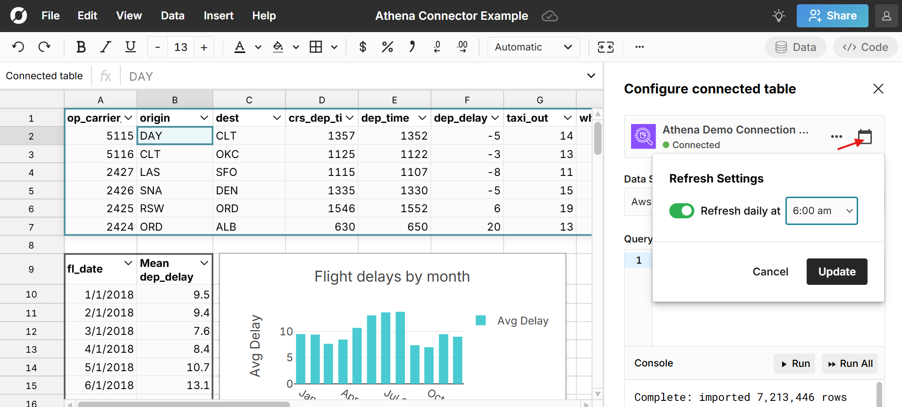902x407 pixels.
Task: Format the cell as a percentage
Action: coord(387,47)
